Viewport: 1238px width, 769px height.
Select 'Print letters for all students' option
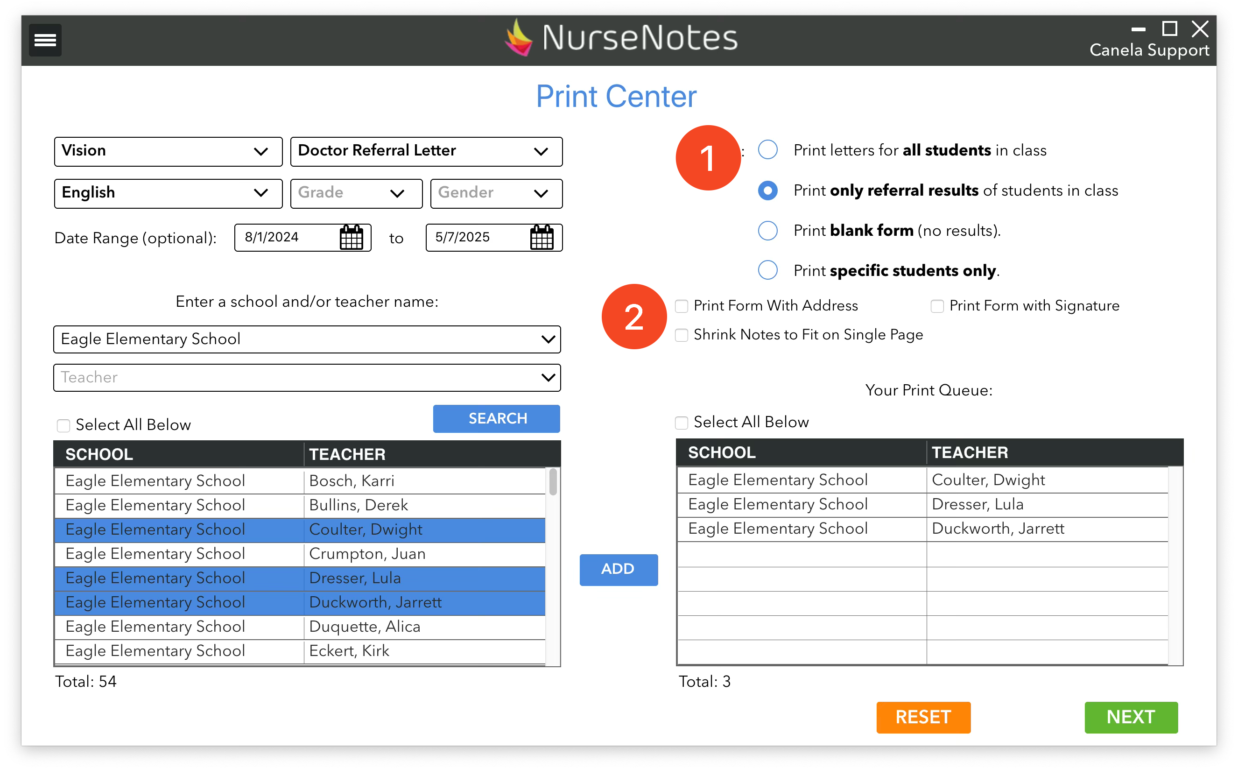[767, 150]
